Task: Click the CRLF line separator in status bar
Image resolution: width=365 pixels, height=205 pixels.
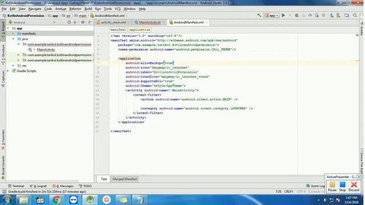Action: click(289, 191)
